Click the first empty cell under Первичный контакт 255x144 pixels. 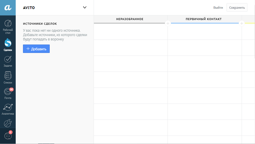click(204, 32)
